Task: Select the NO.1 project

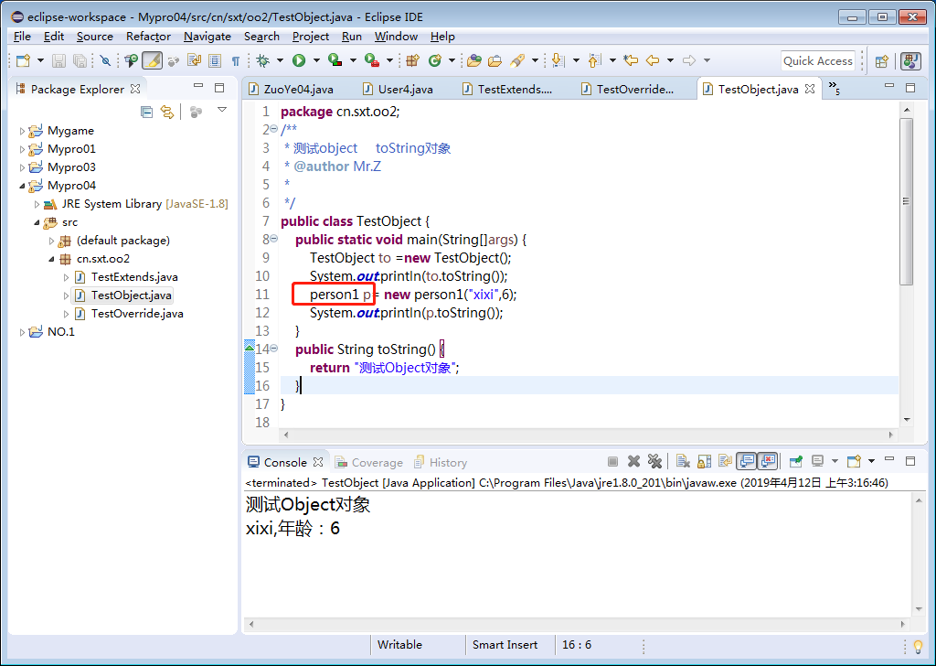Action: click(61, 332)
